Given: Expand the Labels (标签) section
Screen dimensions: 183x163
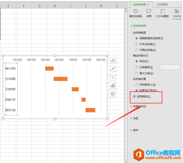Looking at the screenshot, I should pyautogui.click(x=135, y=118).
